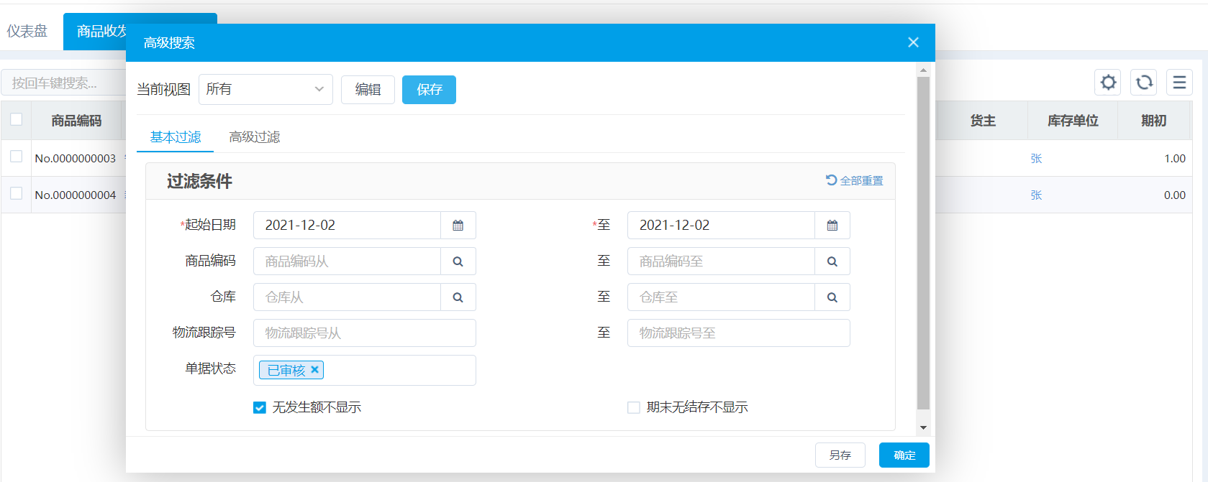Open calendar picker for 起始日期
The width and height of the screenshot is (1208, 482).
coord(458,226)
